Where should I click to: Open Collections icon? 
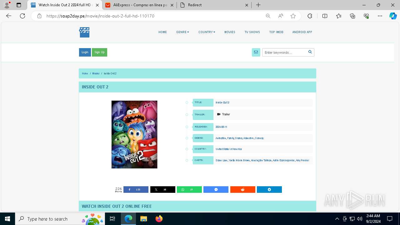point(352,16)
